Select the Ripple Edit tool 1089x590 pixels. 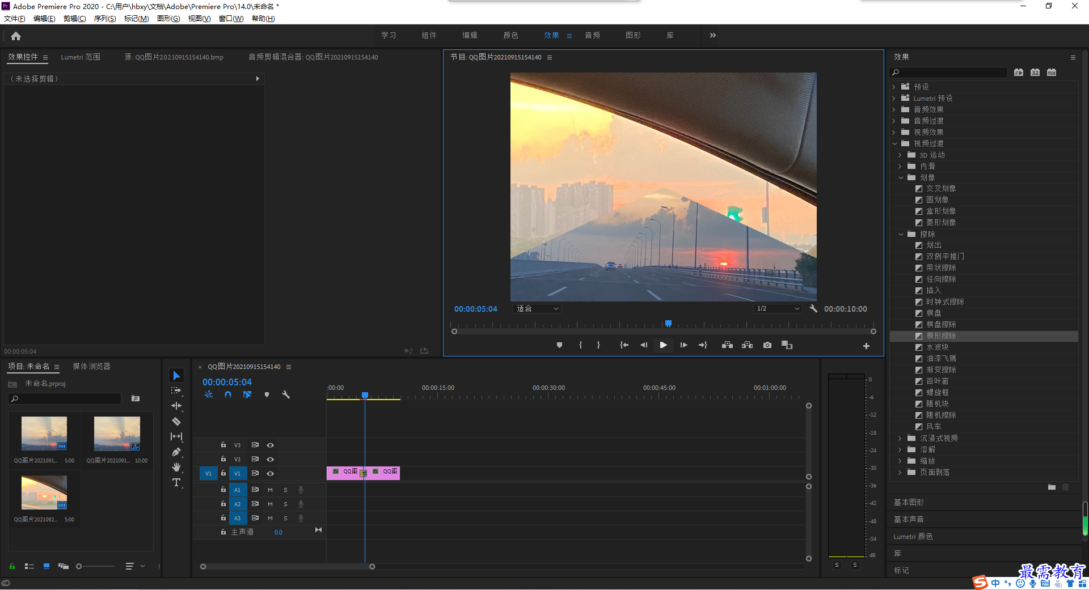176,406
